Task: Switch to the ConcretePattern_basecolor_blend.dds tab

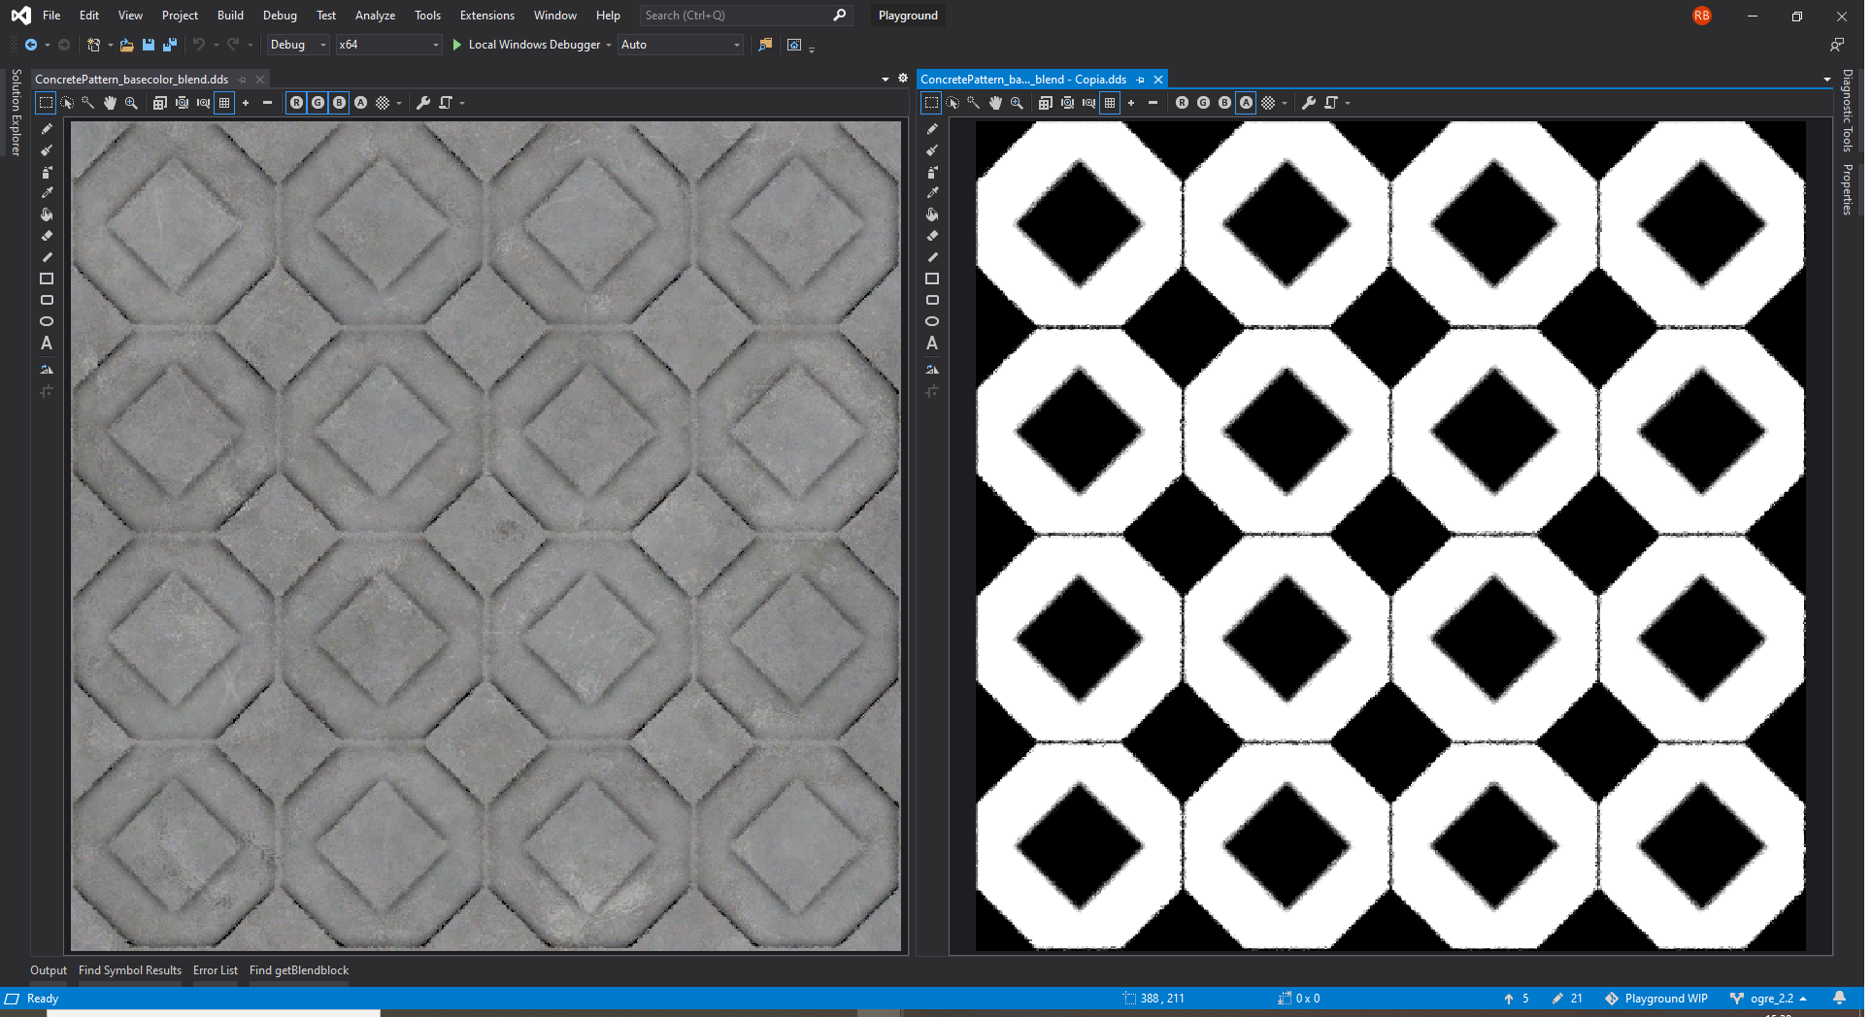Action: click(131, 80)
